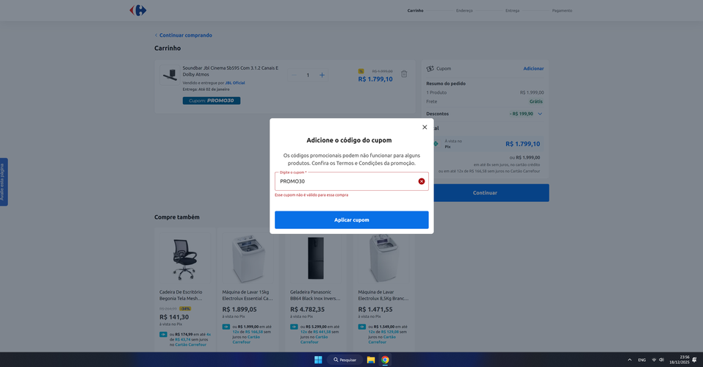The height and width of the screenshot is (367, 703).
Task: Select the Carrinho checkout step
Action: tap(415, 10)
